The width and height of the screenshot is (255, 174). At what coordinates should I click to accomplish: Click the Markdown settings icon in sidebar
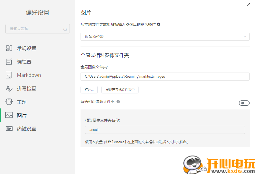tap(9, 75)
